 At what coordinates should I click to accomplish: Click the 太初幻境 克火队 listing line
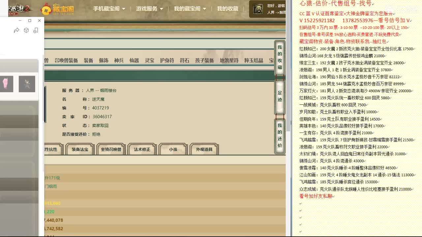352,154
